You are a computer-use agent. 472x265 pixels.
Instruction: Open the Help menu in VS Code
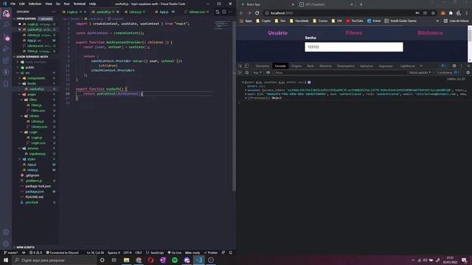(92, 4)
